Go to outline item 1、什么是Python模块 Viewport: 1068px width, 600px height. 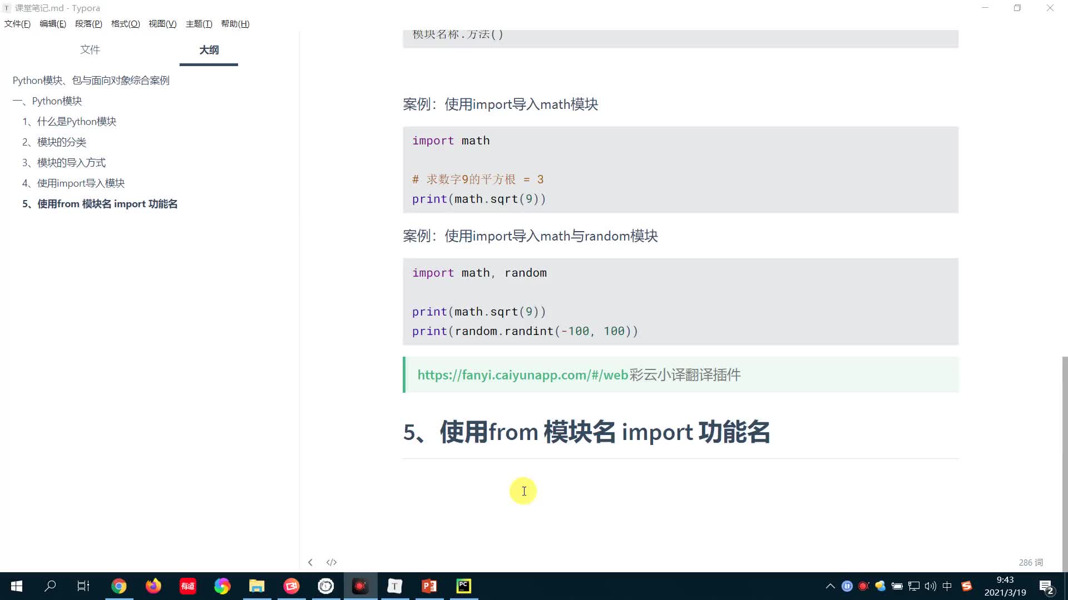pos(70,122)
